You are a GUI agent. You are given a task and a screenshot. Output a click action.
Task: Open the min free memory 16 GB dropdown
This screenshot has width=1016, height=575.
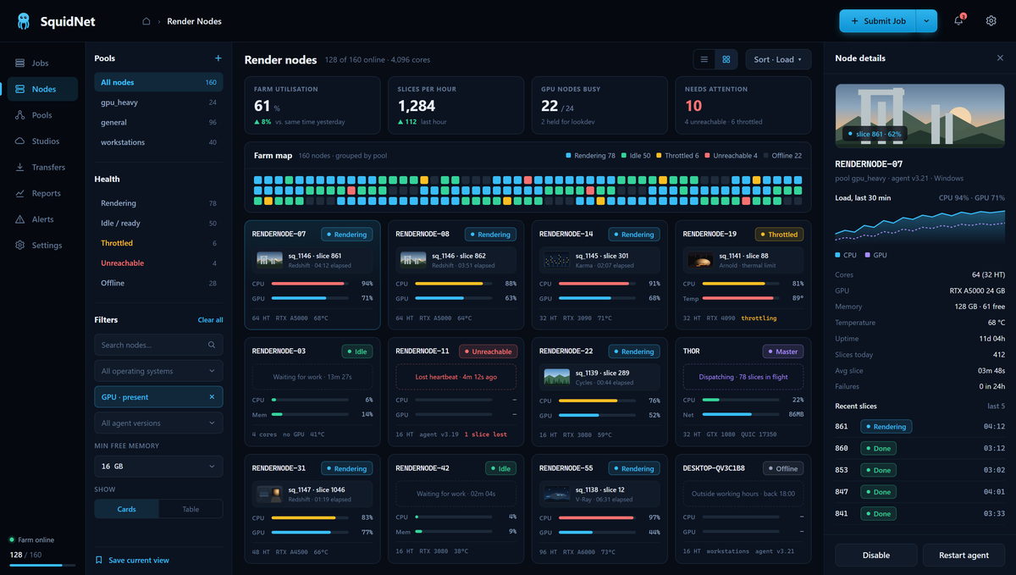pyautogui.click(x=158, y=467)
